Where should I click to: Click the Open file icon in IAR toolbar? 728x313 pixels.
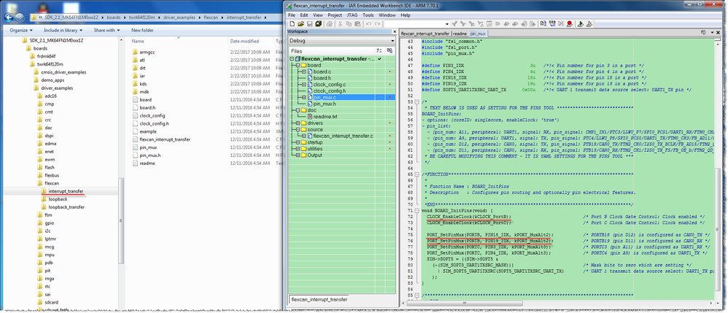pos(301,23)
